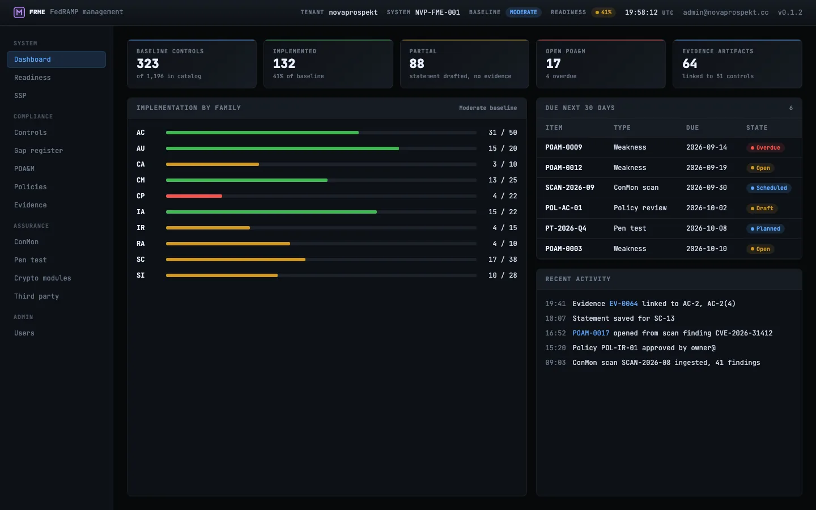Click the AU family progress bar
816x510 pixels.
(321, 148)
